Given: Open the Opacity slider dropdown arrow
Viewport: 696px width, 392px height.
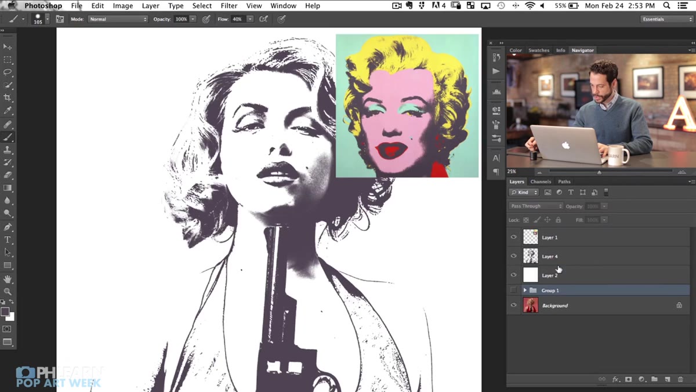Looking at the screenshot, I should 193,19.
